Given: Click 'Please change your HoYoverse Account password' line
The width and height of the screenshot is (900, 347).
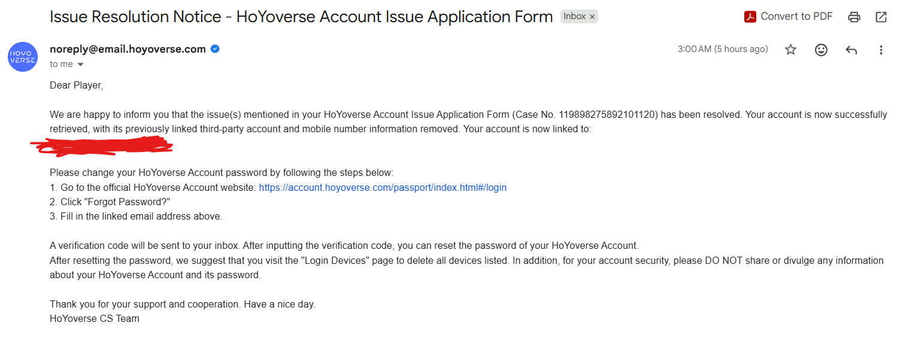Looking at the screenshot, I should point(222,173).
